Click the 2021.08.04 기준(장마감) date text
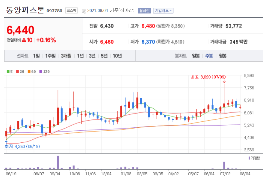263x181 pixels. pyautogui.click(x=111, y=10)
